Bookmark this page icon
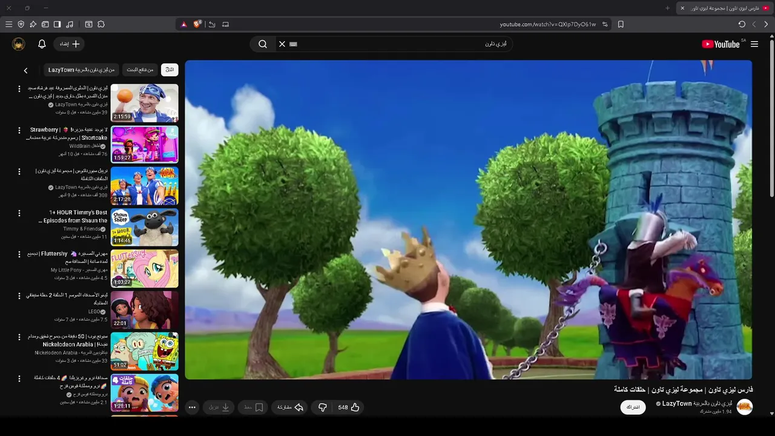 [621, 24]
